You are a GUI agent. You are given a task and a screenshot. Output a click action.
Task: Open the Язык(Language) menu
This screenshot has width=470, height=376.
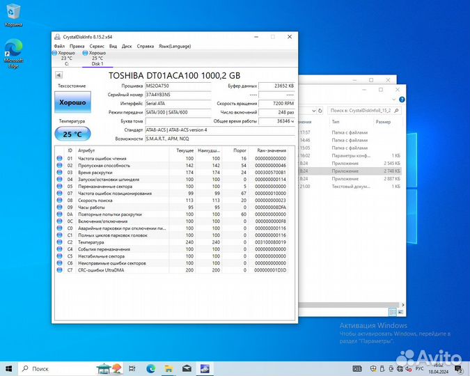tap(175, 46)
